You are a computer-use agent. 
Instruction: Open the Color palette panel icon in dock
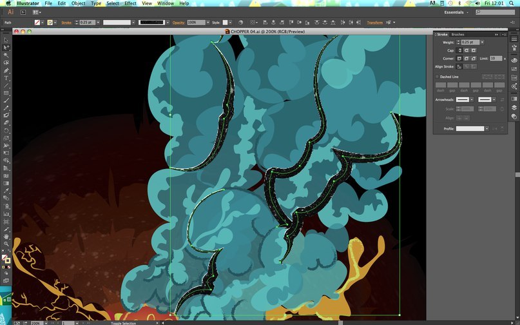coord(514,60)
